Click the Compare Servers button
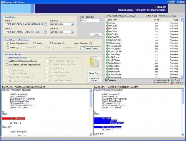 tap(91, 48)
